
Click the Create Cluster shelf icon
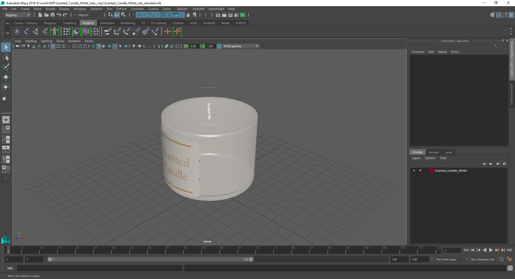[95, 32]
